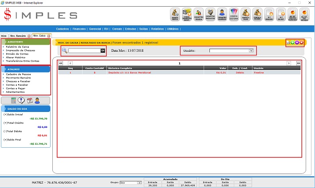Open the Relatórios menu
The height and width of the screenshot is (188, 315).
click(157, 29)
